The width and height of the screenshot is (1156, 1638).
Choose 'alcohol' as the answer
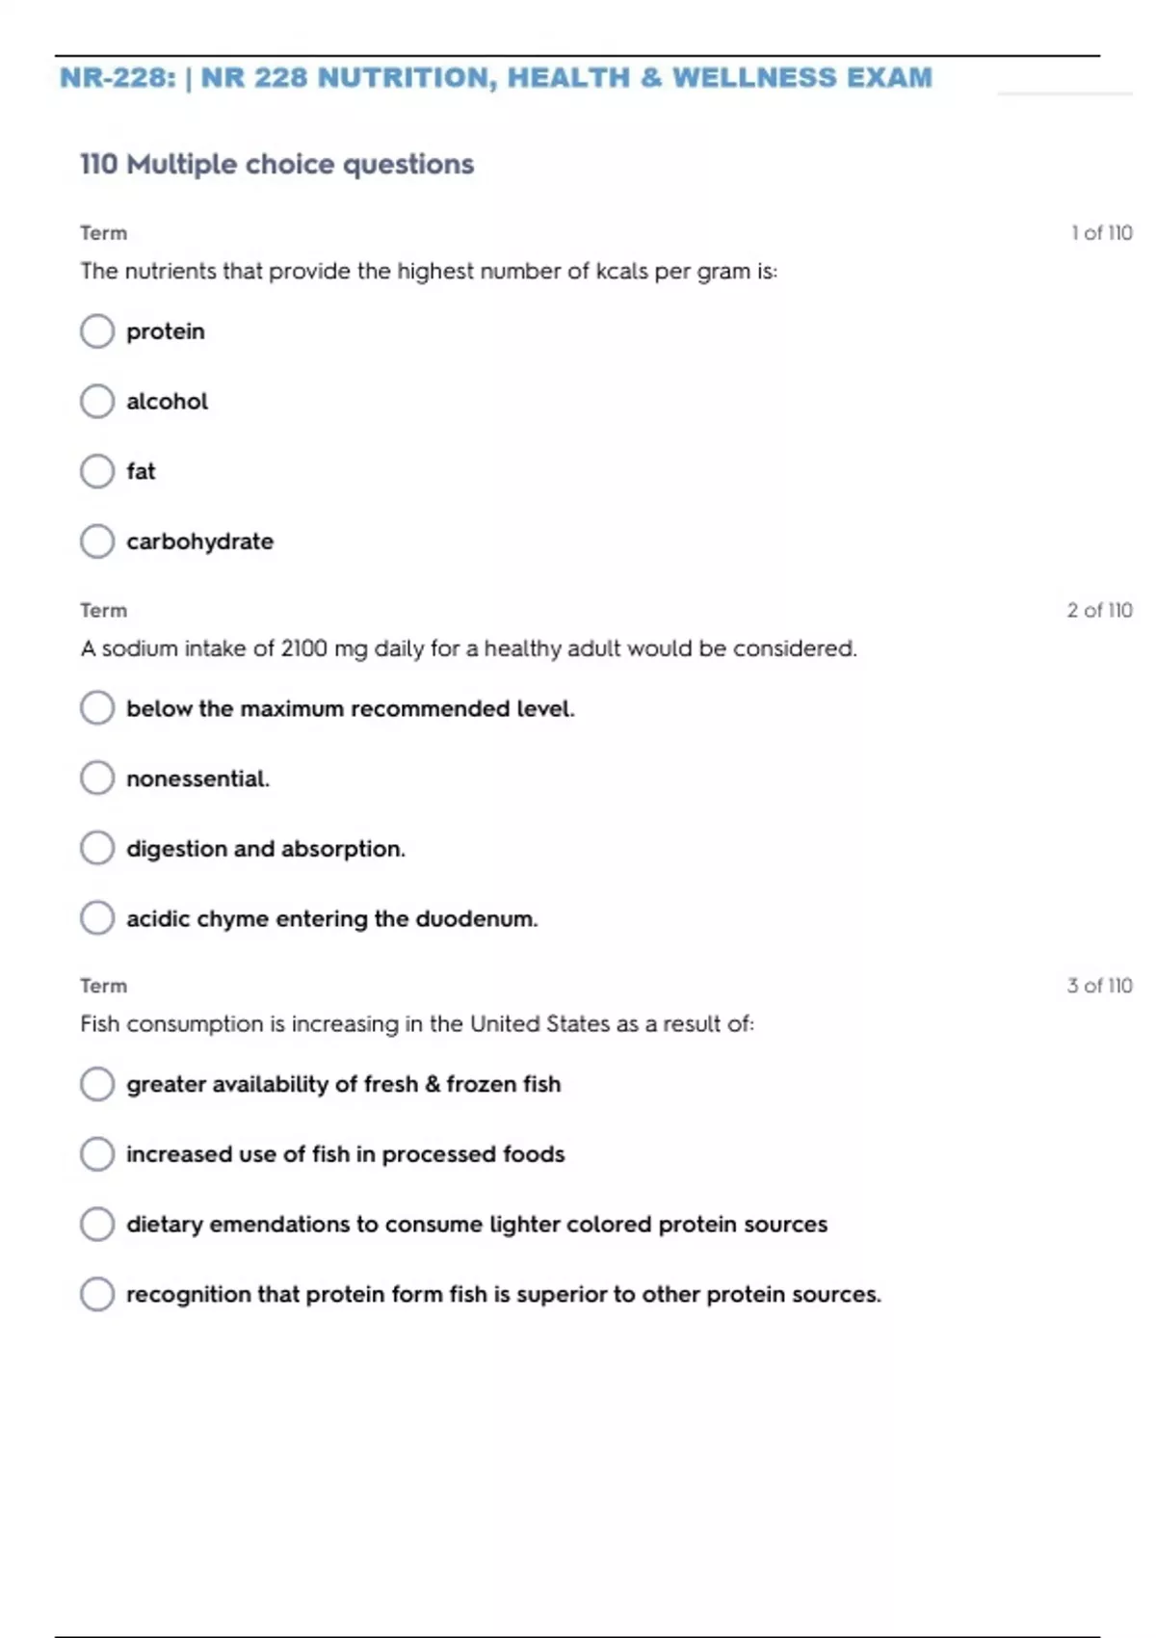(97, 402)
